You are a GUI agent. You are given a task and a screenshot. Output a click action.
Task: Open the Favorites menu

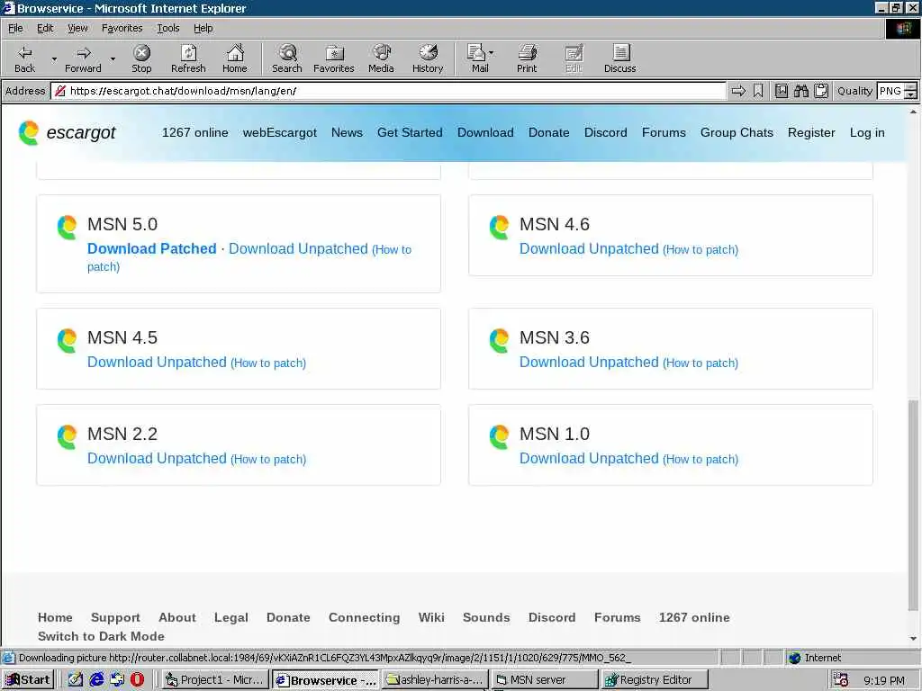tap(122, 28)
